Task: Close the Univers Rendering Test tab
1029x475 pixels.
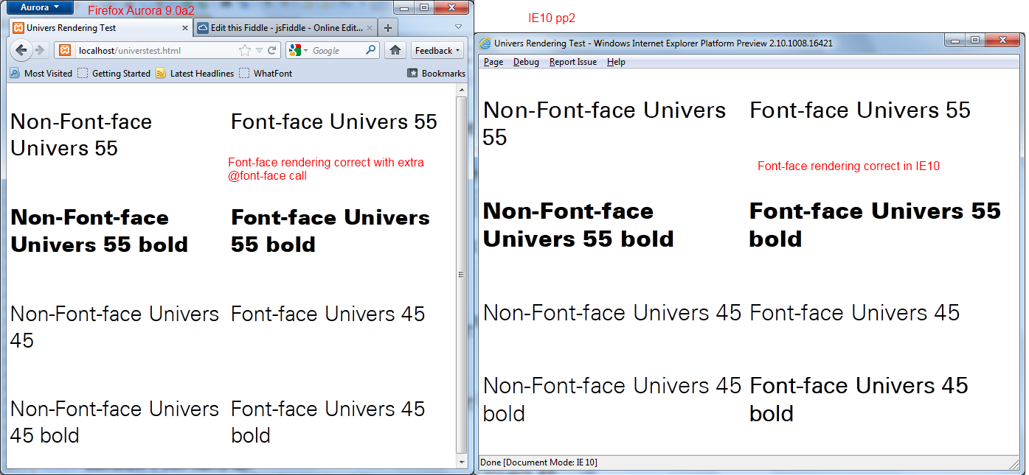Action: coord(185,28)
